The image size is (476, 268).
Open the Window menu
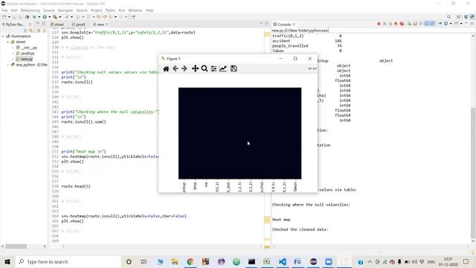[x=135, y=10]
